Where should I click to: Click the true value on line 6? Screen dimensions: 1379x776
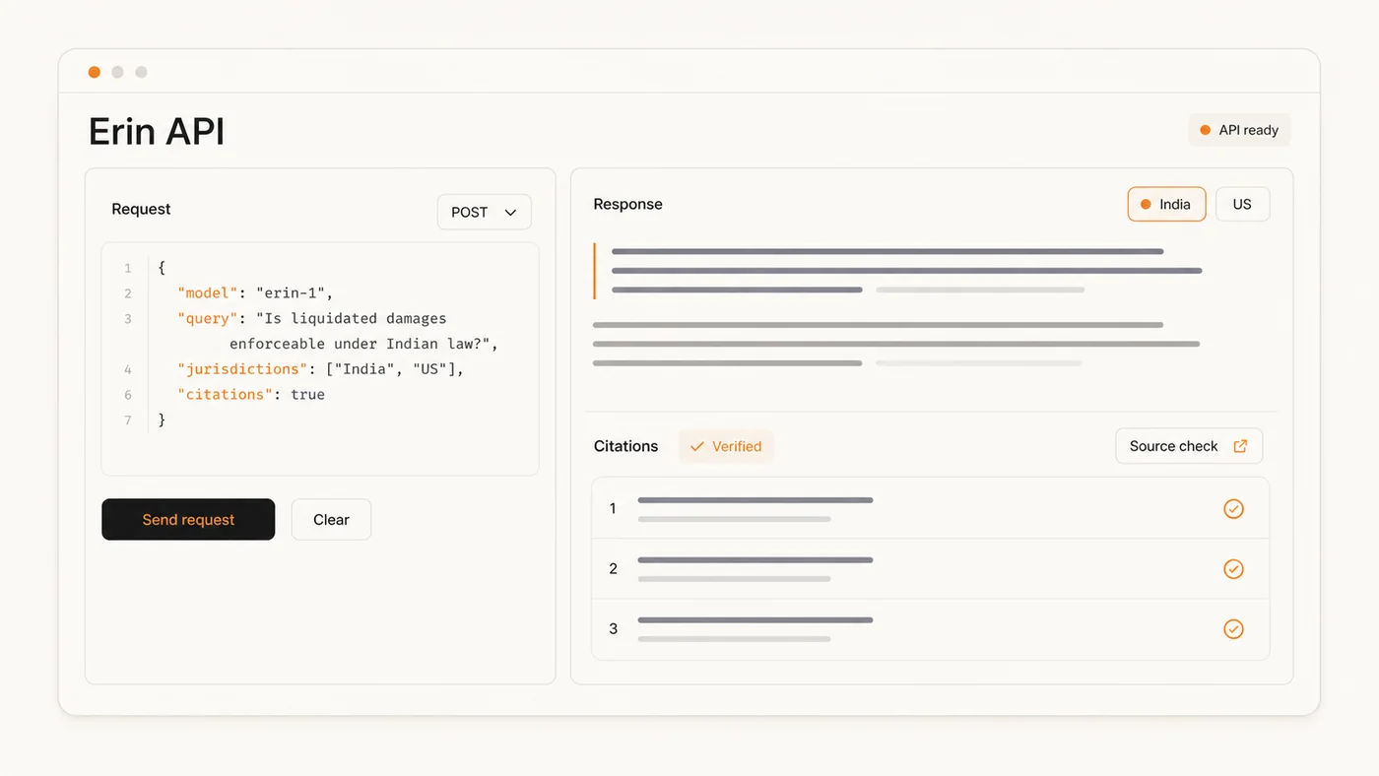click(307, 394)
